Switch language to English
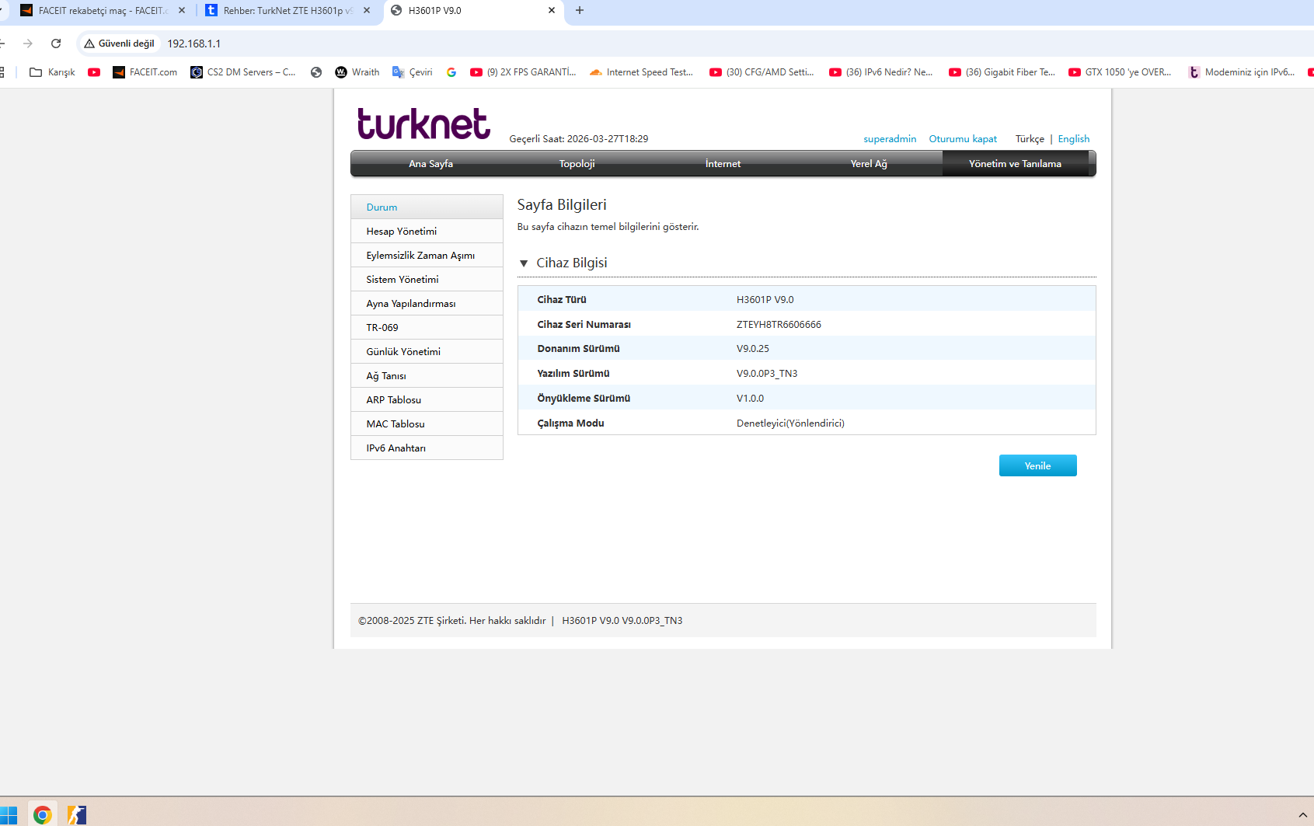Image resolution: width=1314 pixels, height=826 pixels. 1073,139
